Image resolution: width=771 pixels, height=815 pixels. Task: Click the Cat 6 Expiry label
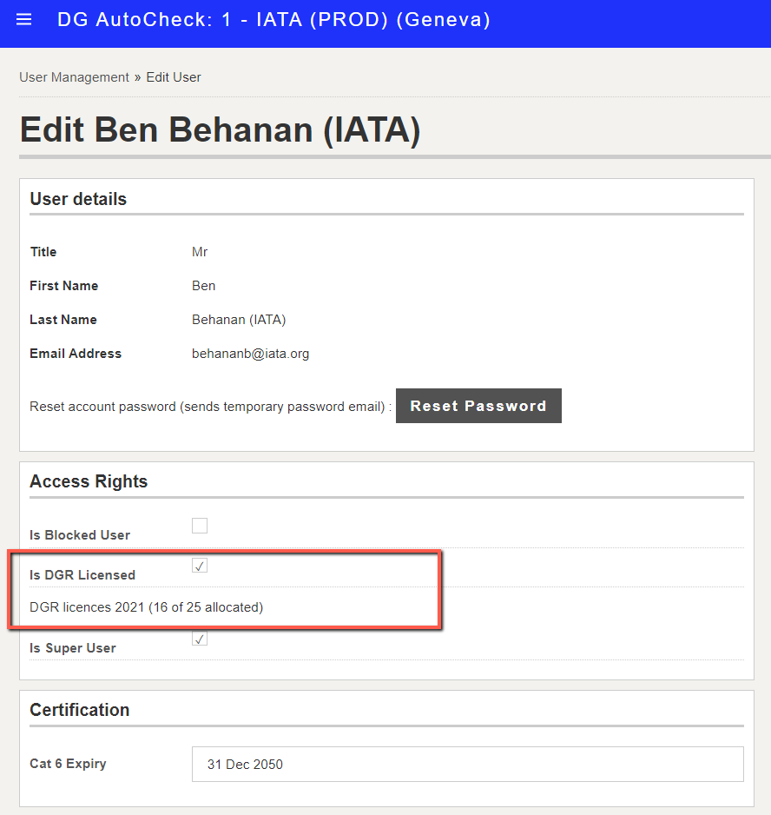[x=68, y=764]
